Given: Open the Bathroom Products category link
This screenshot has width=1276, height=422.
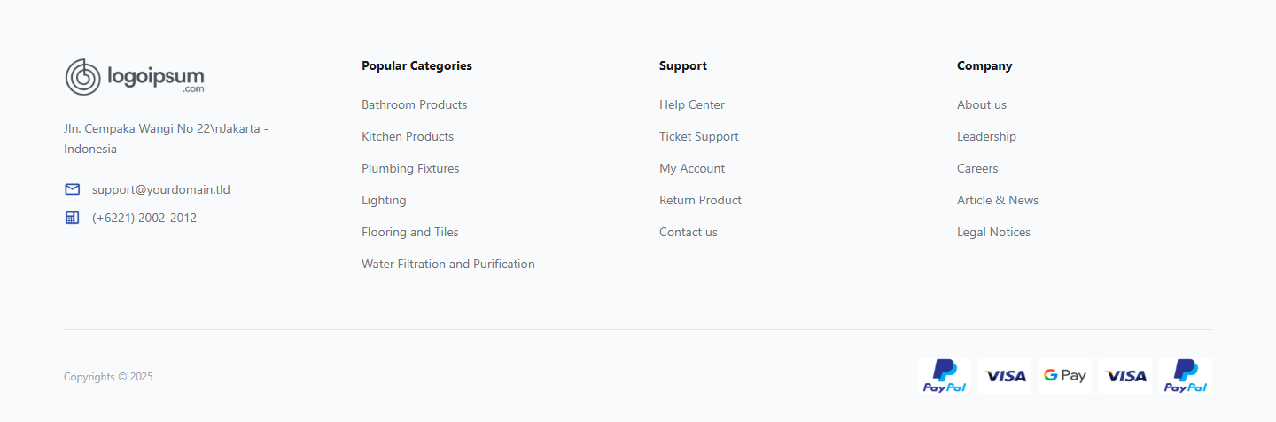Looking at the screenshot, I should click(x=414, y=104).
